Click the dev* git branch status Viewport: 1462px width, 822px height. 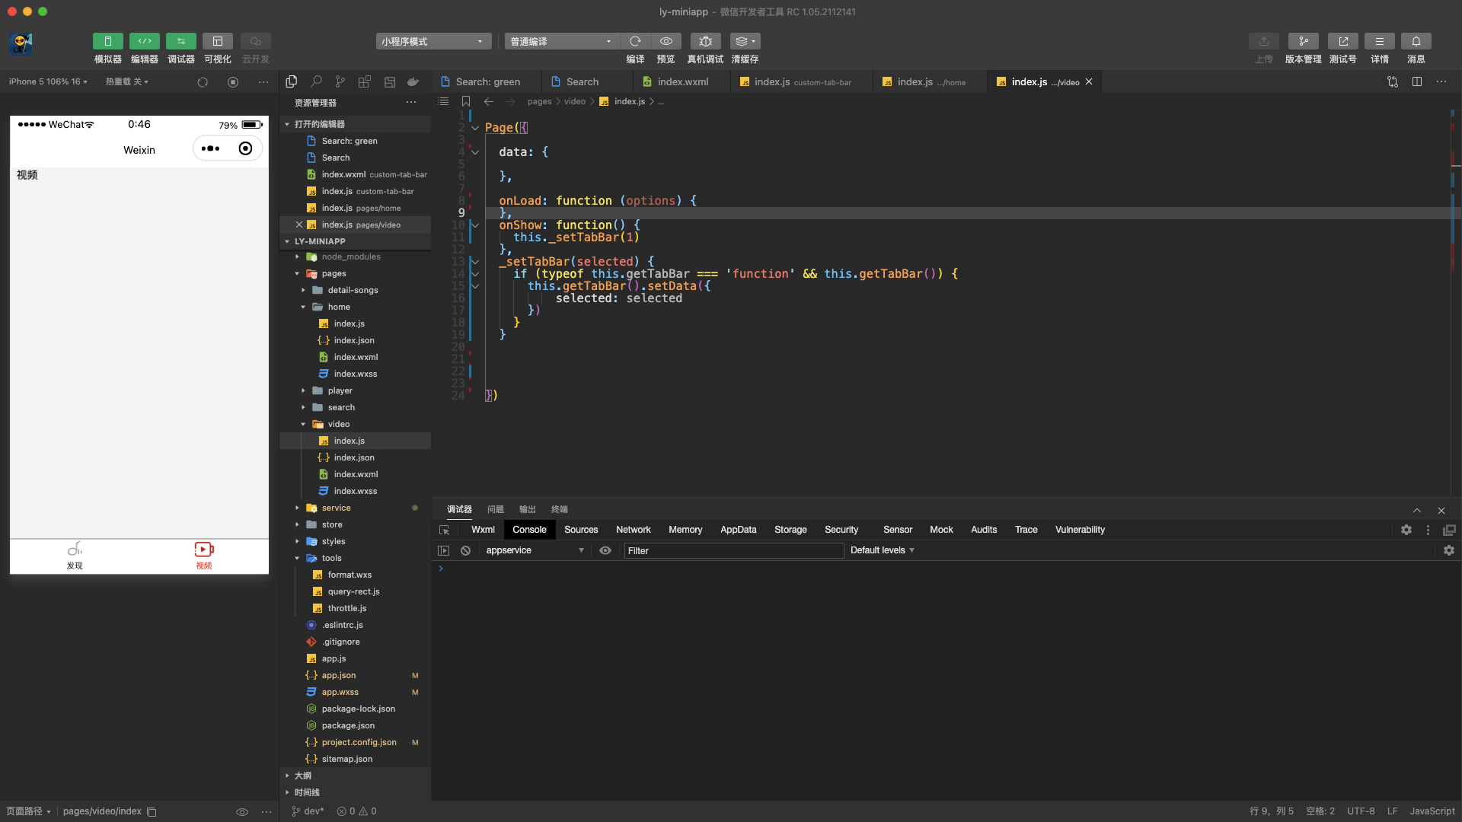point(308,811)
